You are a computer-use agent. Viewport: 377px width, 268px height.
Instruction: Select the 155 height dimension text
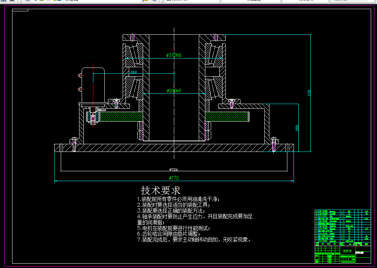(x=297, y=128)
